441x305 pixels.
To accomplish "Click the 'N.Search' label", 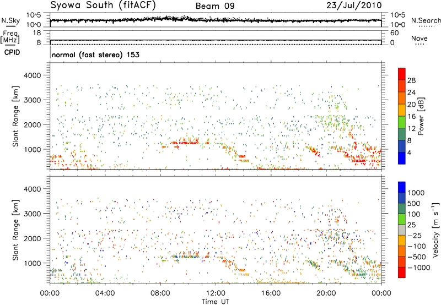I will [426, 20].
